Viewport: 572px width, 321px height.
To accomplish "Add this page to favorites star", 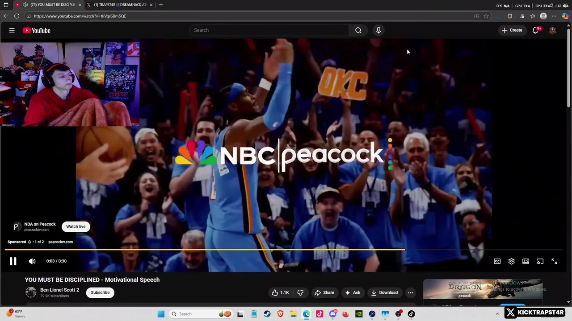I will coord(486,16).
